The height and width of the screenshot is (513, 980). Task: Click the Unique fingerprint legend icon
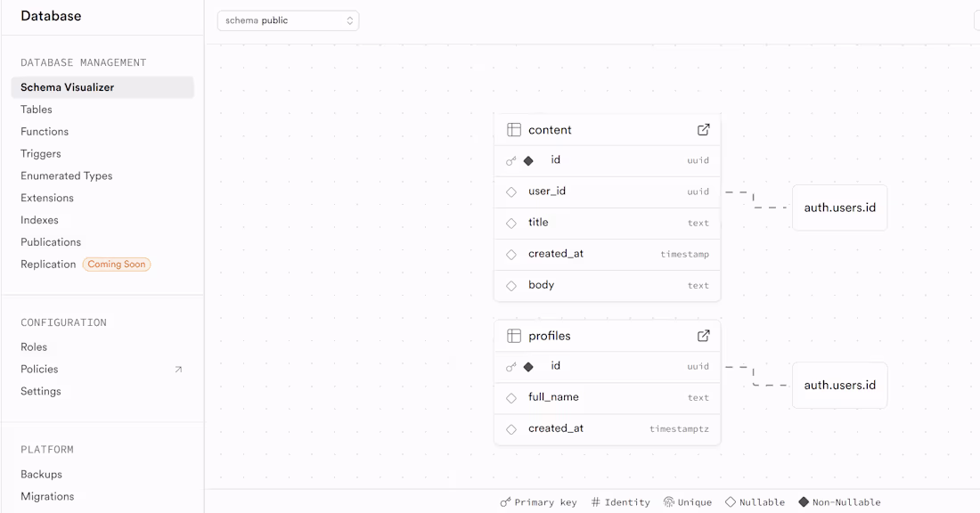tap(669, 501)
